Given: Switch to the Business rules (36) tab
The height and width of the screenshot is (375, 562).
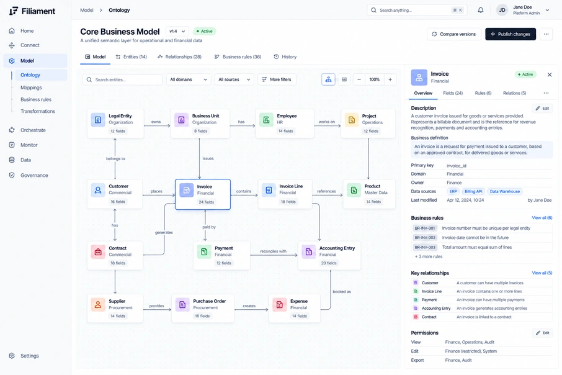Looking at the screenshot, I should click(238, 56).
